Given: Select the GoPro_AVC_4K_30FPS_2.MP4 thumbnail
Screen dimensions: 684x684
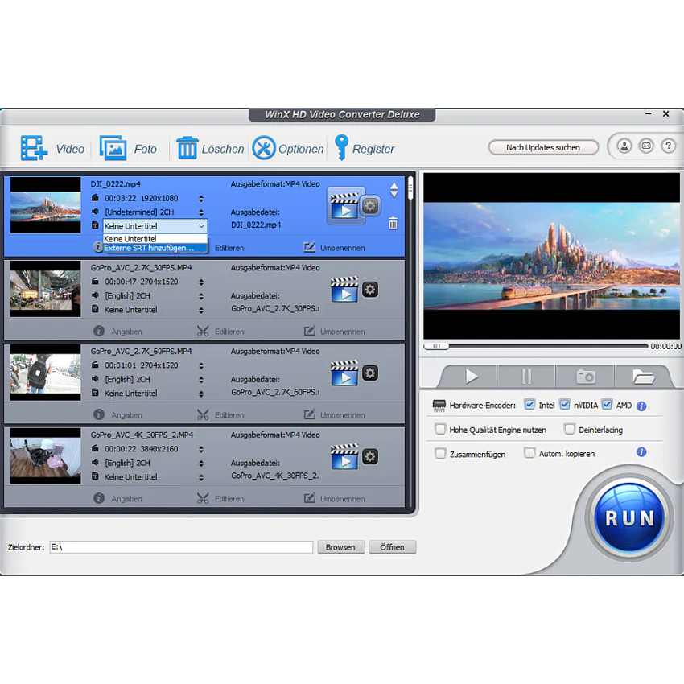Looking at the screenshot, I should pyautogui.click(x=45, y=455).
